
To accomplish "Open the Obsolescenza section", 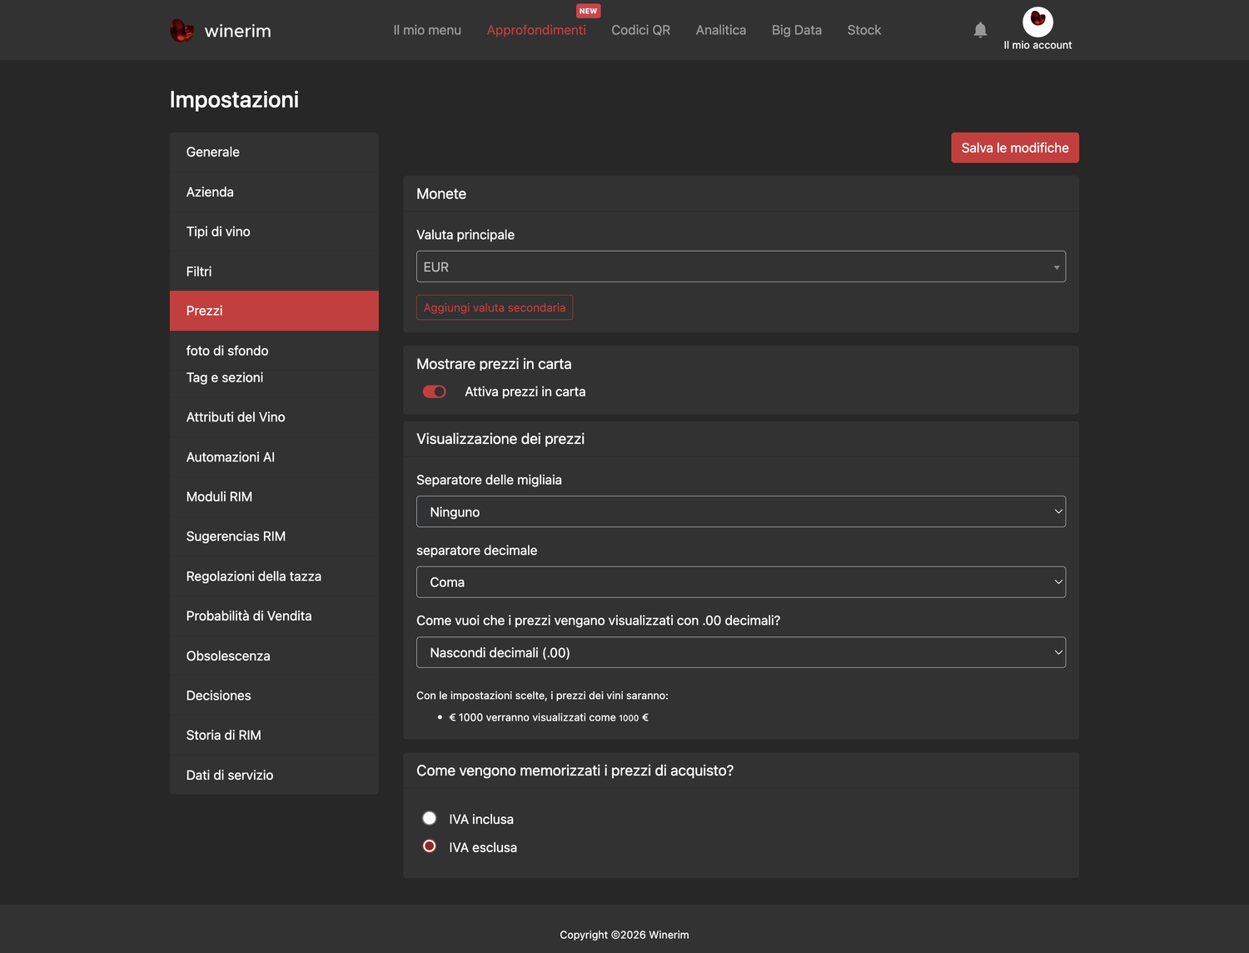I will click(274, 656).
